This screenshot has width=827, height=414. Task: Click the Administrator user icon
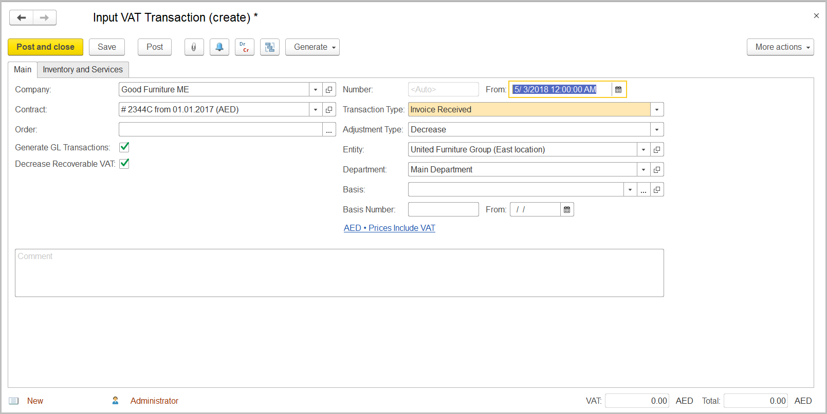(116, 400)
